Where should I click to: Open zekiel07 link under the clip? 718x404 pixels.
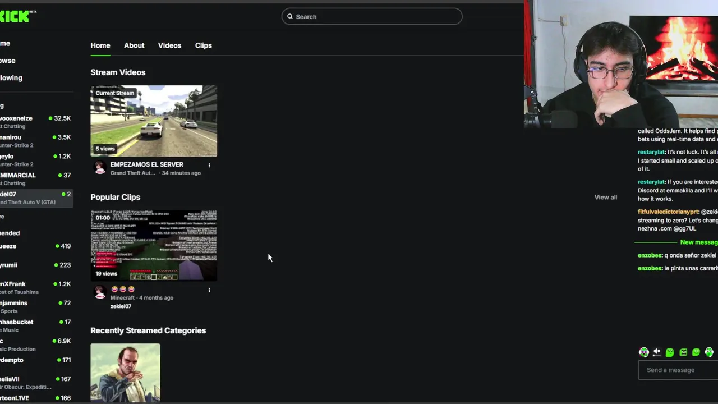click(x=121, y=306)
